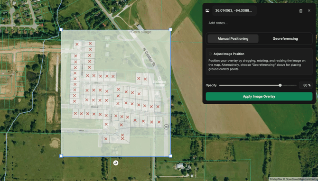Click the Opacity slider handle
The image size is (318, 181).
point(280,85)
